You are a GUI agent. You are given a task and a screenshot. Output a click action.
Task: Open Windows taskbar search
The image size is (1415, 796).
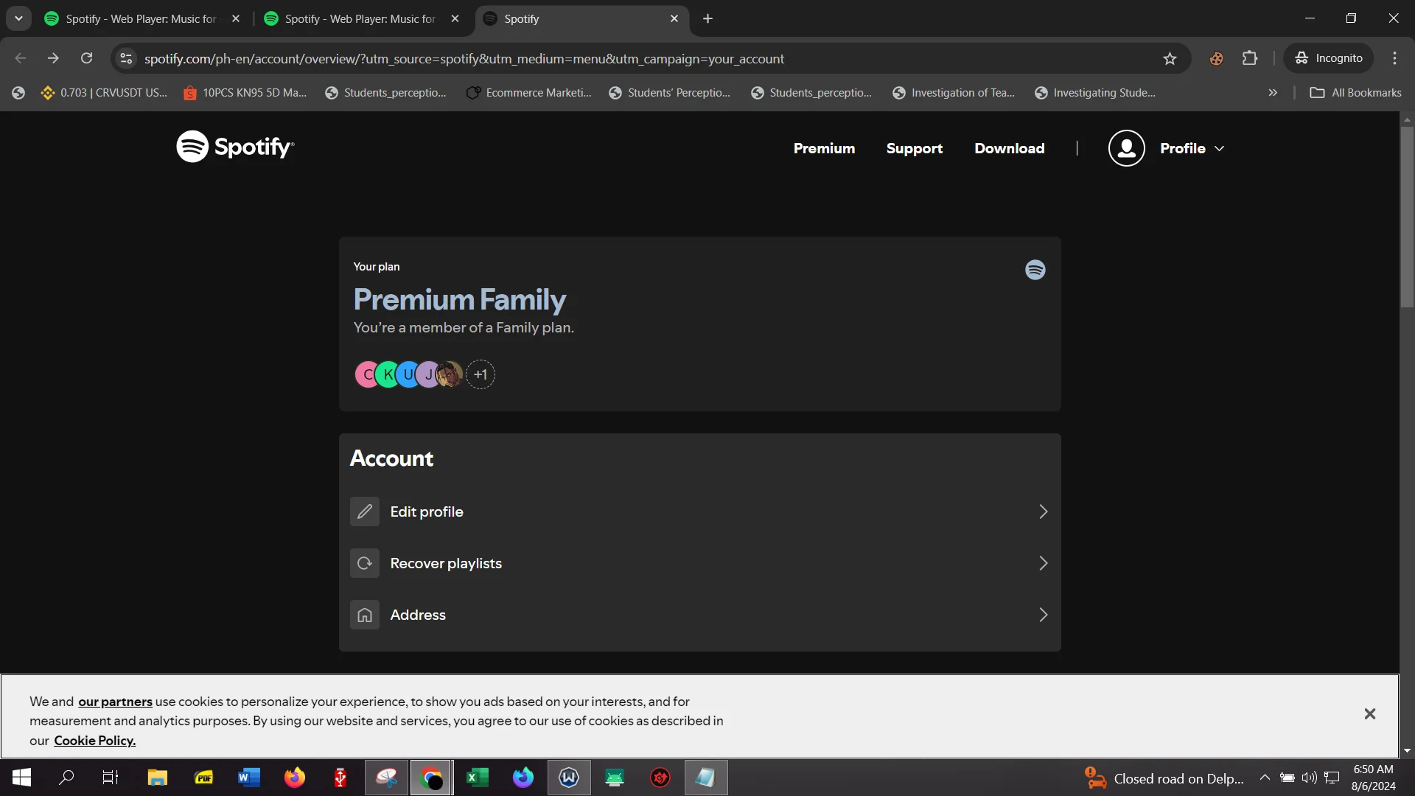(66, 778)
